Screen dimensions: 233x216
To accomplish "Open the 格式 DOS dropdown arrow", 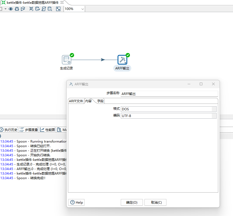I will (214, 109).
